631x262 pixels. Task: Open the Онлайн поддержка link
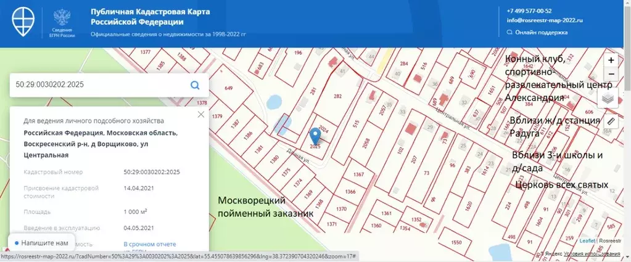click(537, 32)
